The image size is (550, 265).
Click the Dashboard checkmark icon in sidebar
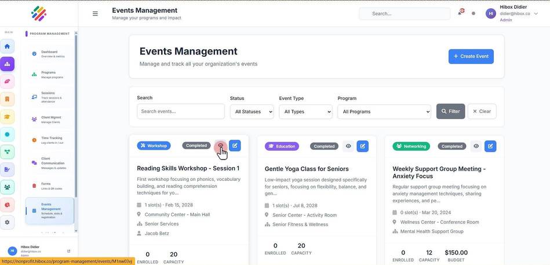(x=34, y=54)
